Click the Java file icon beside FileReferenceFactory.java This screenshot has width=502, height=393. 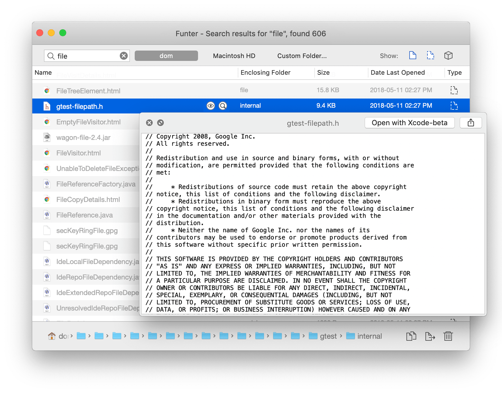tap(47, 184)
